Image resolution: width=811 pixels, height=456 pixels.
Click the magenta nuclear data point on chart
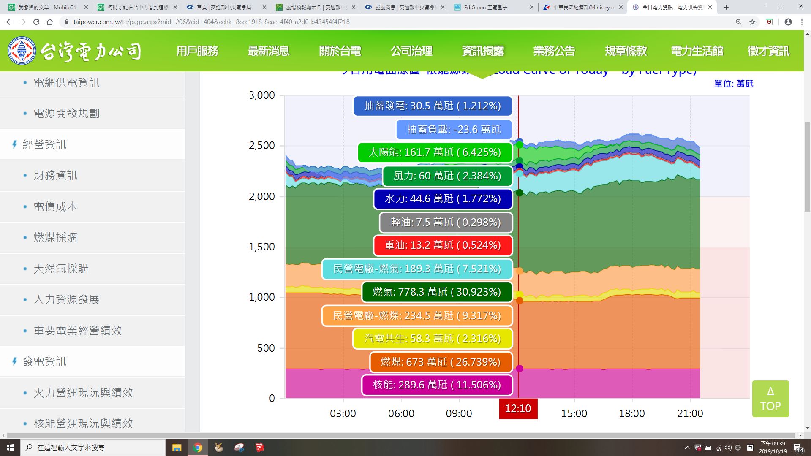520,369
